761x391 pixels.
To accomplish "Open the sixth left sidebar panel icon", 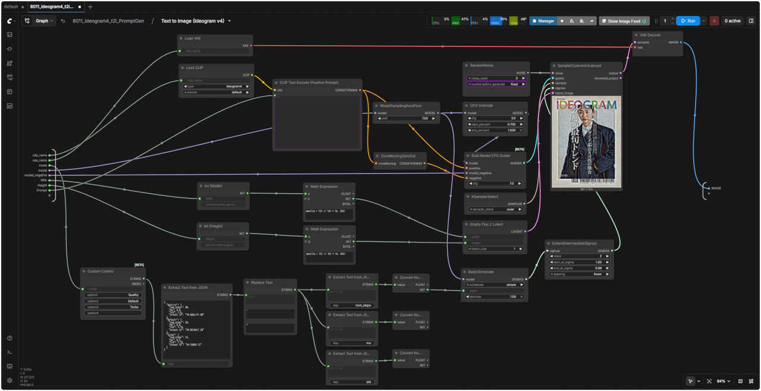I will coord(10,106).
